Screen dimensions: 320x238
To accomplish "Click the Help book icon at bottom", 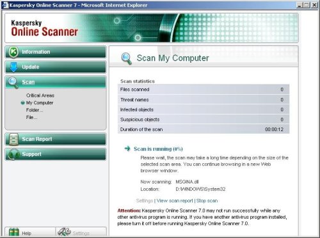I will pyautogui.click(x=14, y=232).
